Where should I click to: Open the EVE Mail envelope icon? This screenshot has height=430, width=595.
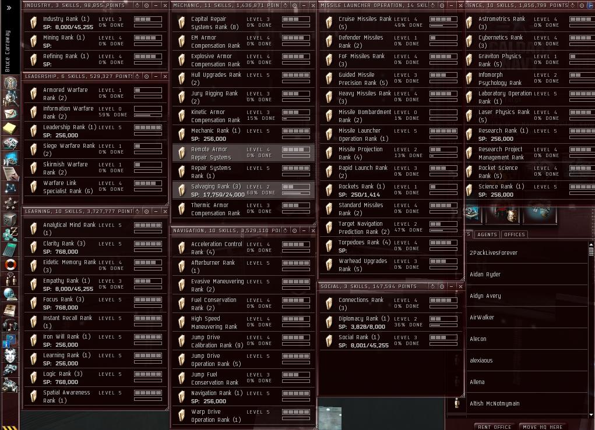(x=10, y=113)
